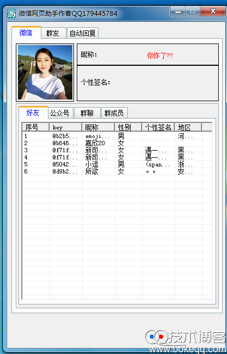Sort by the key column header

[65, 127]
